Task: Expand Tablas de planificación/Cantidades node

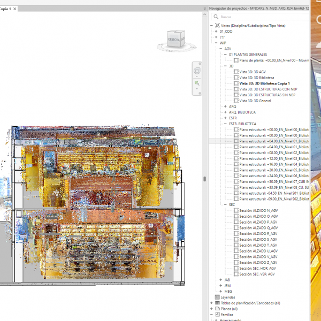Action: (211, 303)
